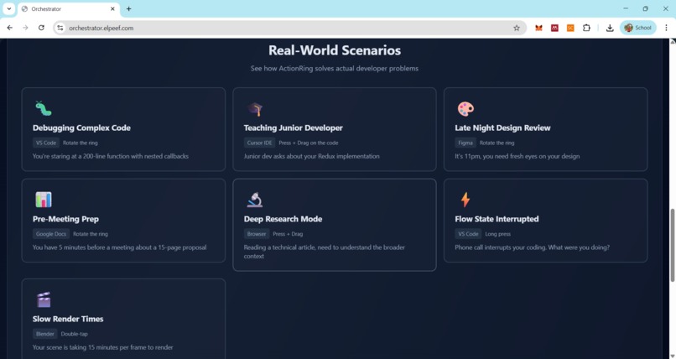
Task: Open the Extensions puzzle piece menu
Action: pyautogui.click(x=586, y=28)
